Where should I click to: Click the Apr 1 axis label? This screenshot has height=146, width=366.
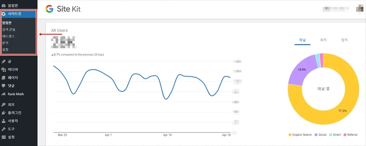coord(108,135)
